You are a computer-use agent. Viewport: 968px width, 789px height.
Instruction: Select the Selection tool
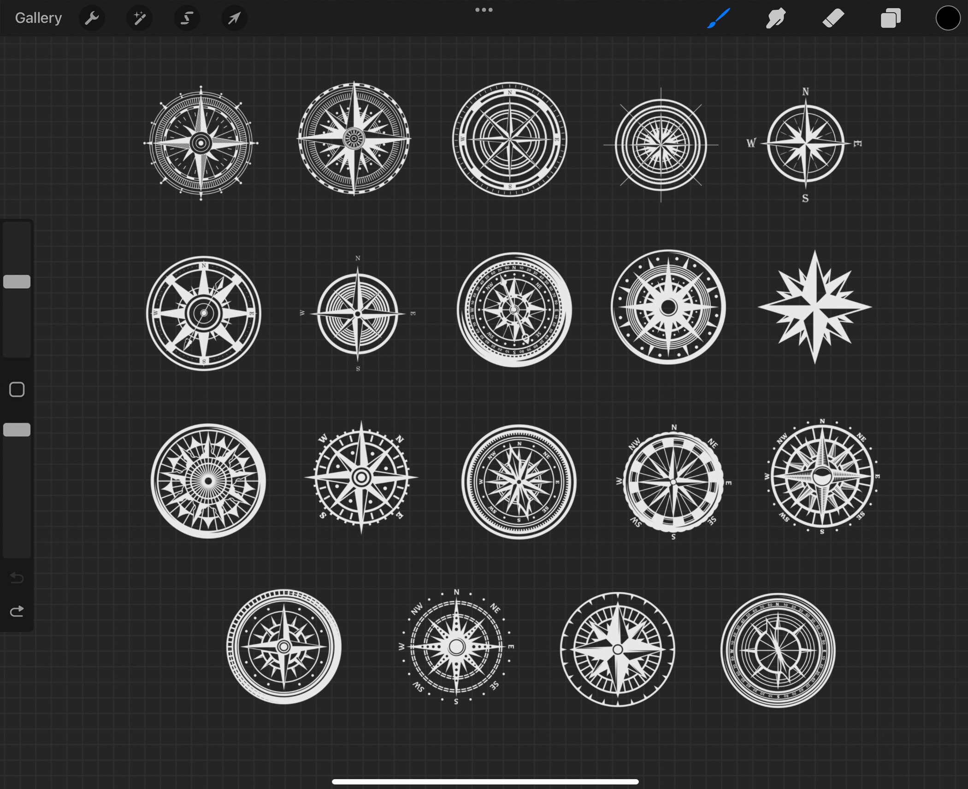(187, 18)
